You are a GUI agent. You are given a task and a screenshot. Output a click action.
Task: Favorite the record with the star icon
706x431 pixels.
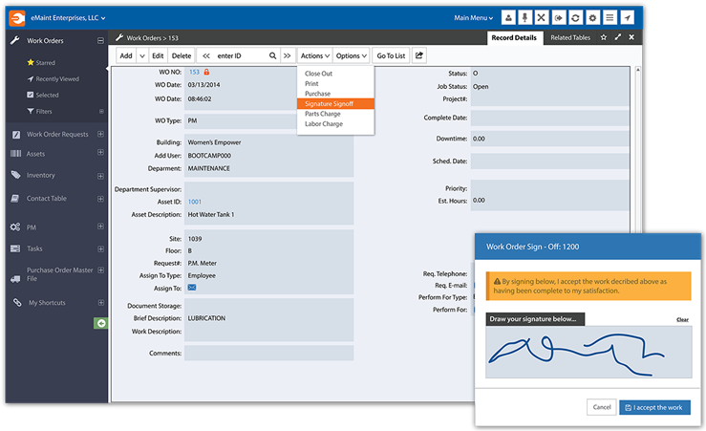pyautogui.click(x=603, y=38)
